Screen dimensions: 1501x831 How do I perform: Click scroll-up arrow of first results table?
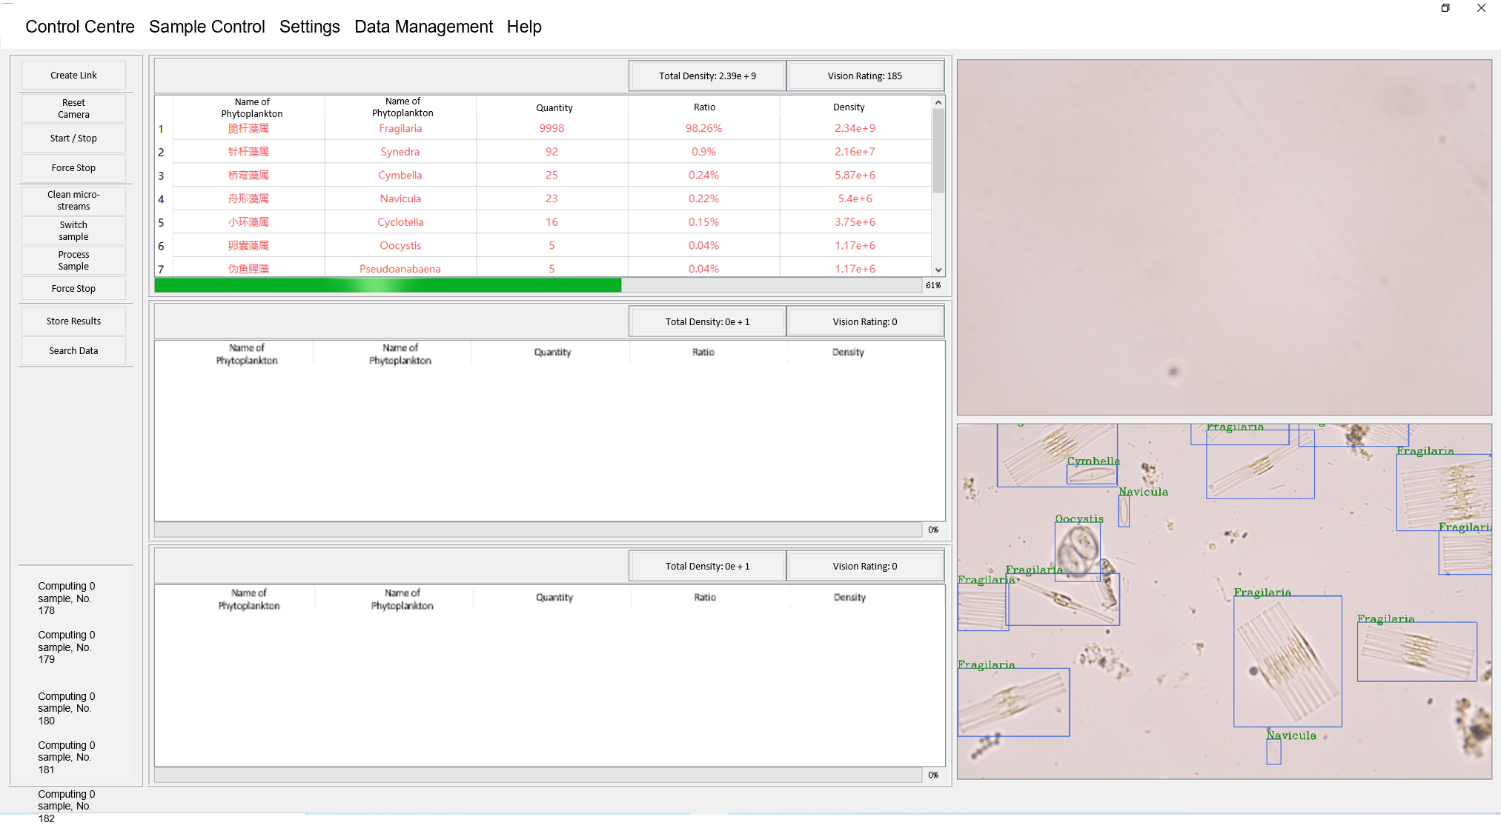(x=938, y=103)
